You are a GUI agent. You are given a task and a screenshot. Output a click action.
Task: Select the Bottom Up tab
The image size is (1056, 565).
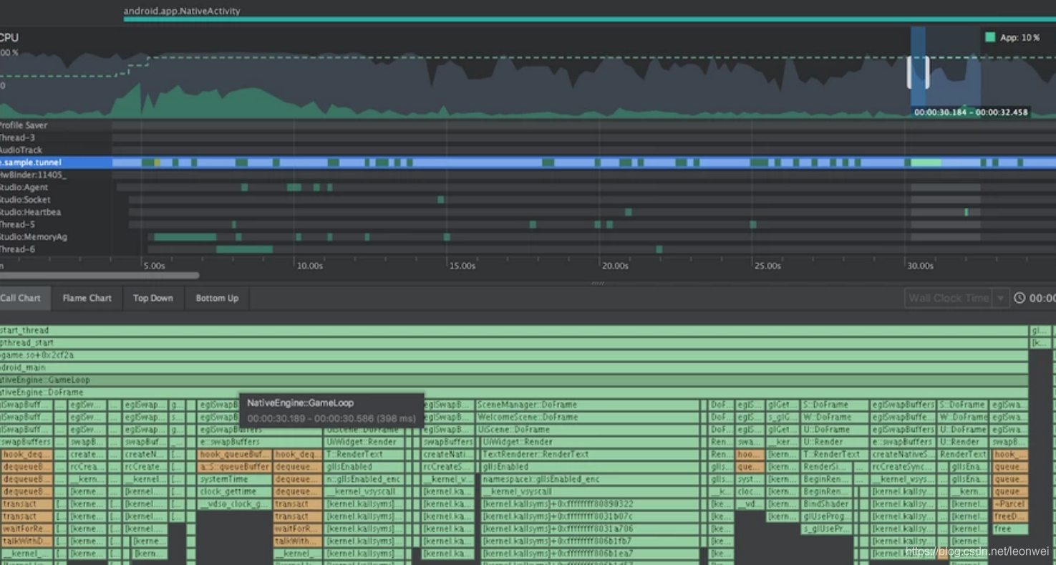coord(217,298)
